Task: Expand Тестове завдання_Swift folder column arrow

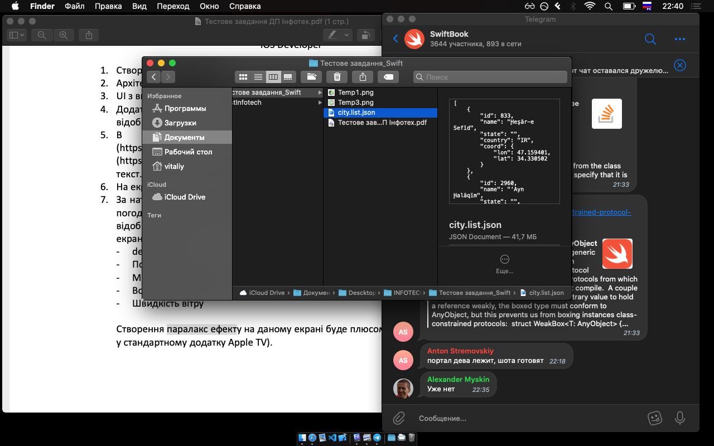Action: tap(320, 93)
